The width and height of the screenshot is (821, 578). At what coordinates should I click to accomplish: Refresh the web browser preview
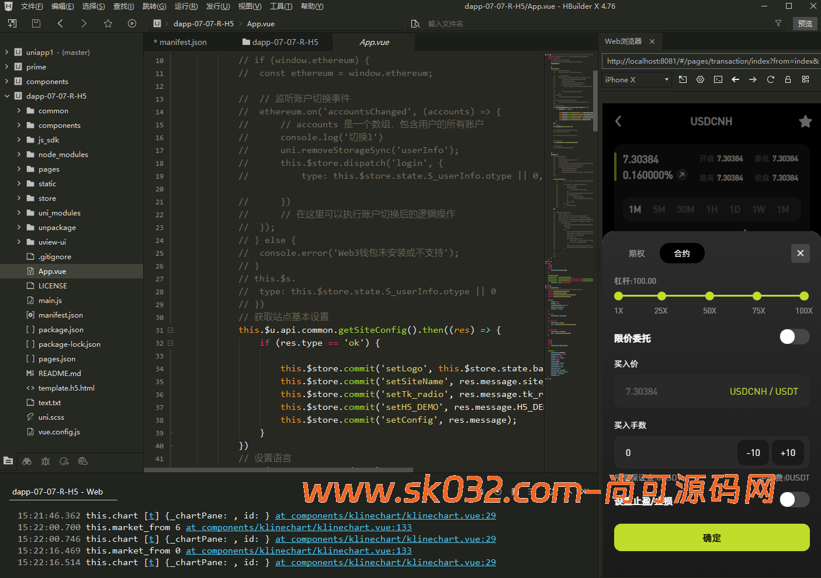coord(770,79)
